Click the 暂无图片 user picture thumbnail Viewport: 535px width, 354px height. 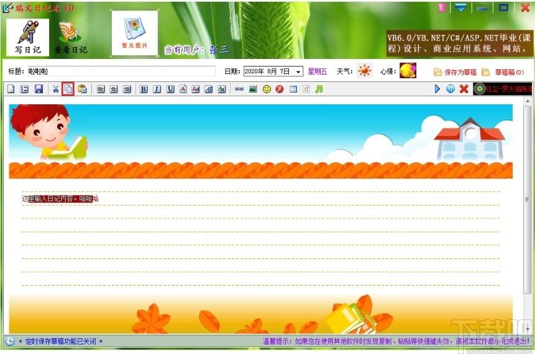point(134,33)
